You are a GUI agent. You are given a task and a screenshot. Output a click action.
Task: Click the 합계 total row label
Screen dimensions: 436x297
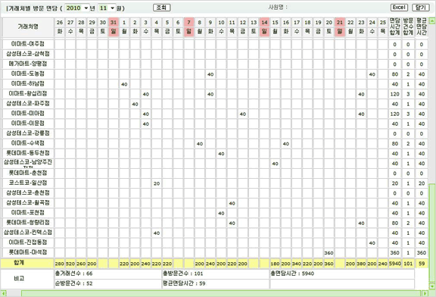coord(19,263)
